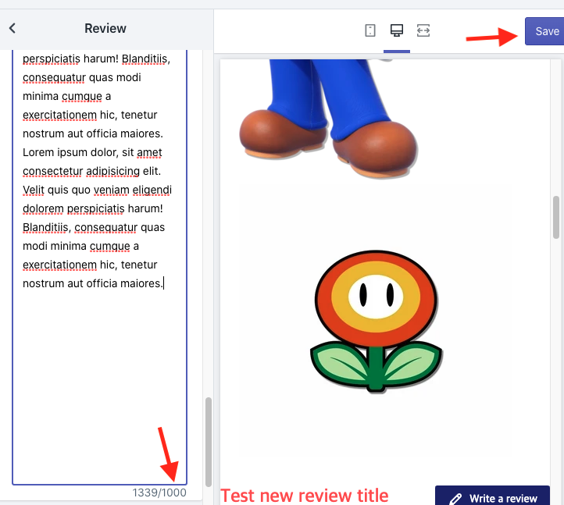Click the 1339/1000 character counter

point(159,493)
